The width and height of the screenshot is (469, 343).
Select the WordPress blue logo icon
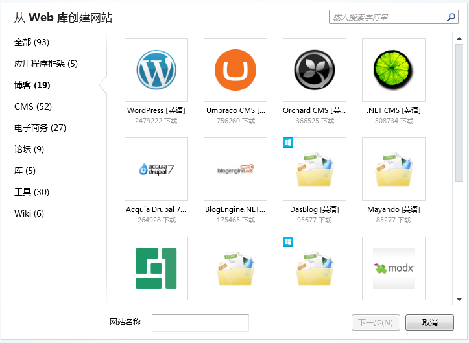156,70
